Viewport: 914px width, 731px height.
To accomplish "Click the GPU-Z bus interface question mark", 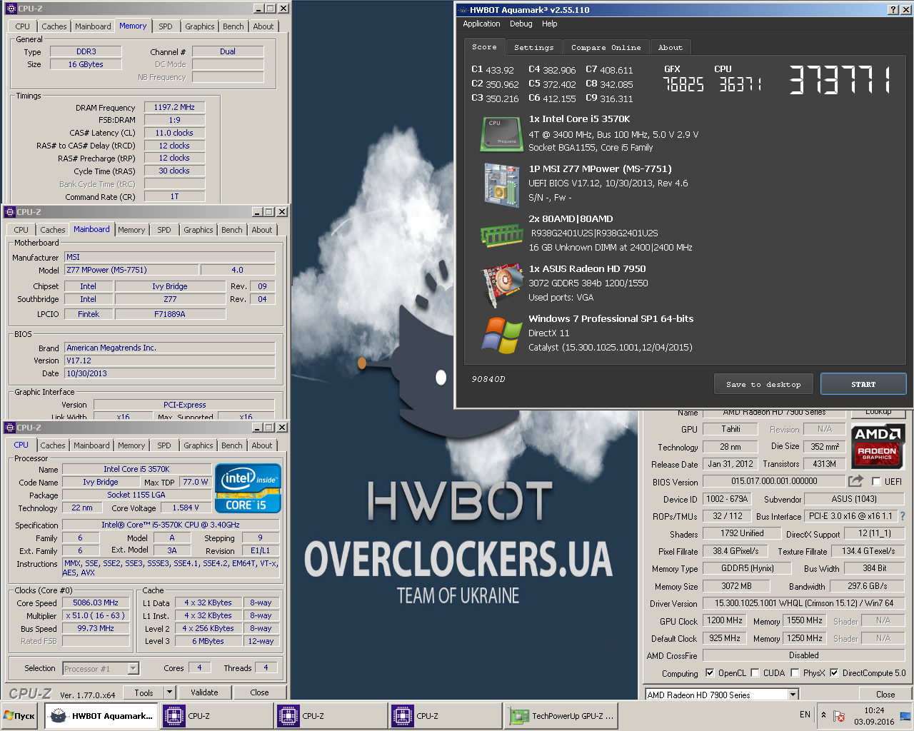I will (x=903, y=516).
